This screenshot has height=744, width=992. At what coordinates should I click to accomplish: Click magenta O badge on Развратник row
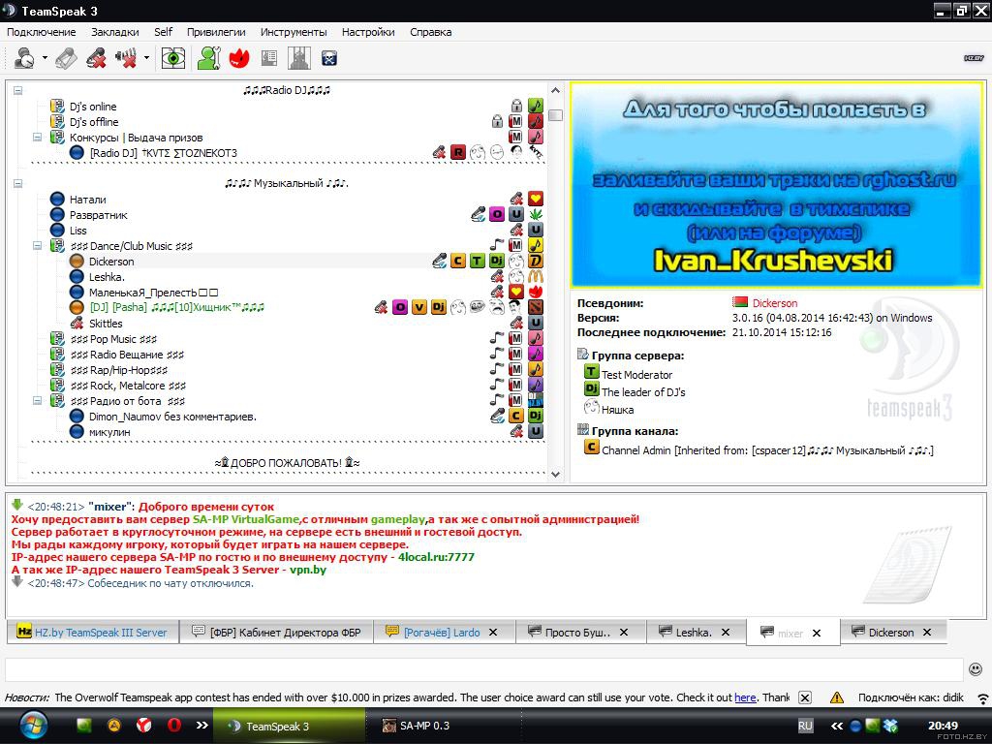497,214
